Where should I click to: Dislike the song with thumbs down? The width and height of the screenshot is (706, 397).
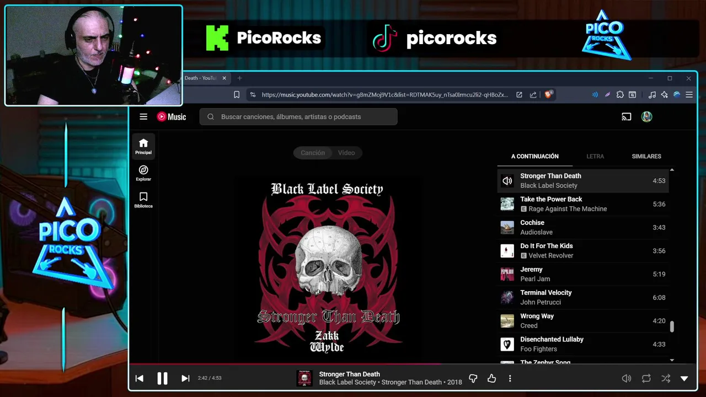click(x=473, y=378)
